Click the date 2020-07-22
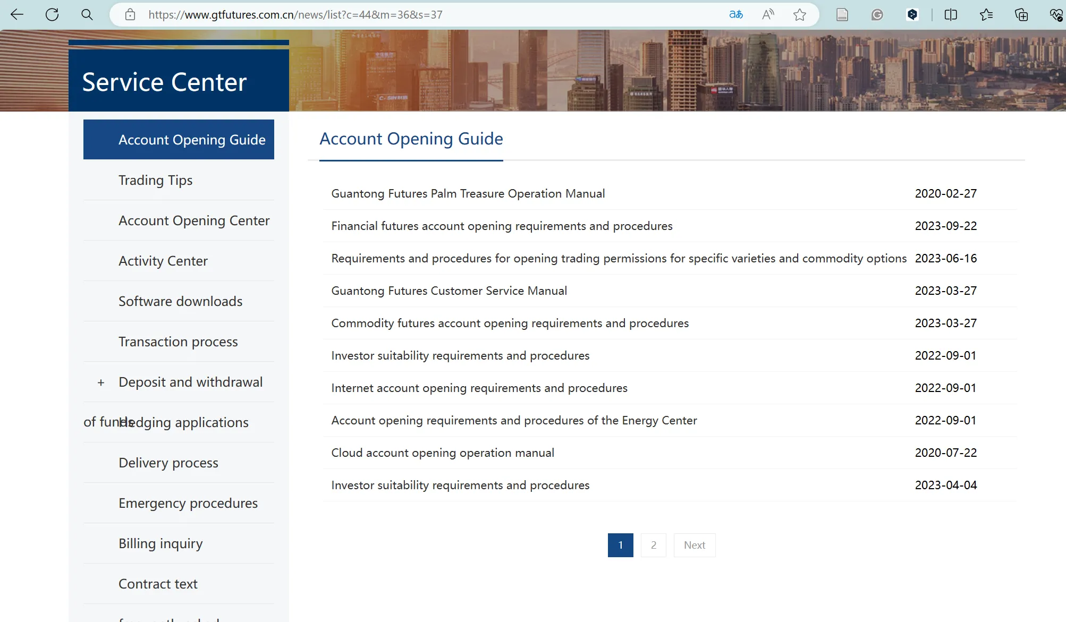 (x=946, y=453)
